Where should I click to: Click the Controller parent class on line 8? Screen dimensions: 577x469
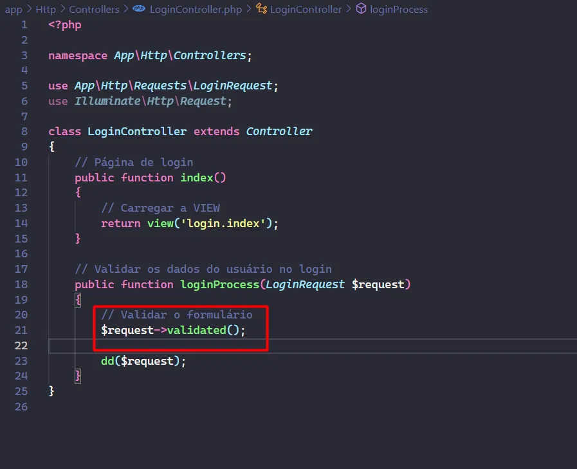point(279,131)
